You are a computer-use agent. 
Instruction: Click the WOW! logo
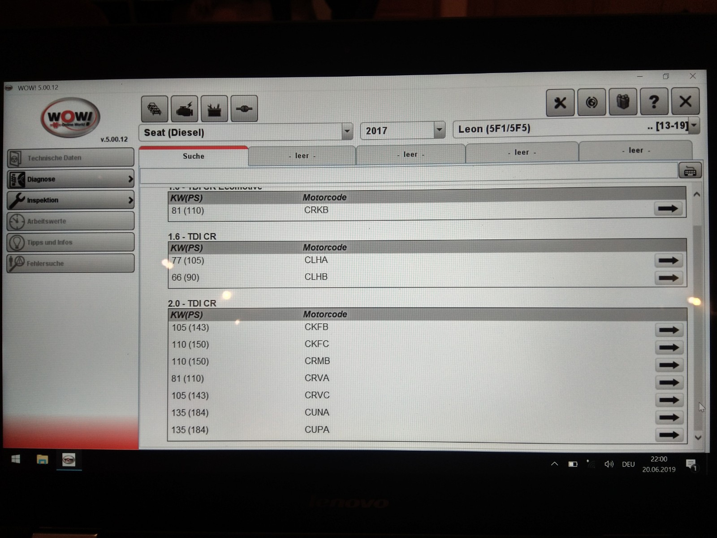[x=70, y=117]
